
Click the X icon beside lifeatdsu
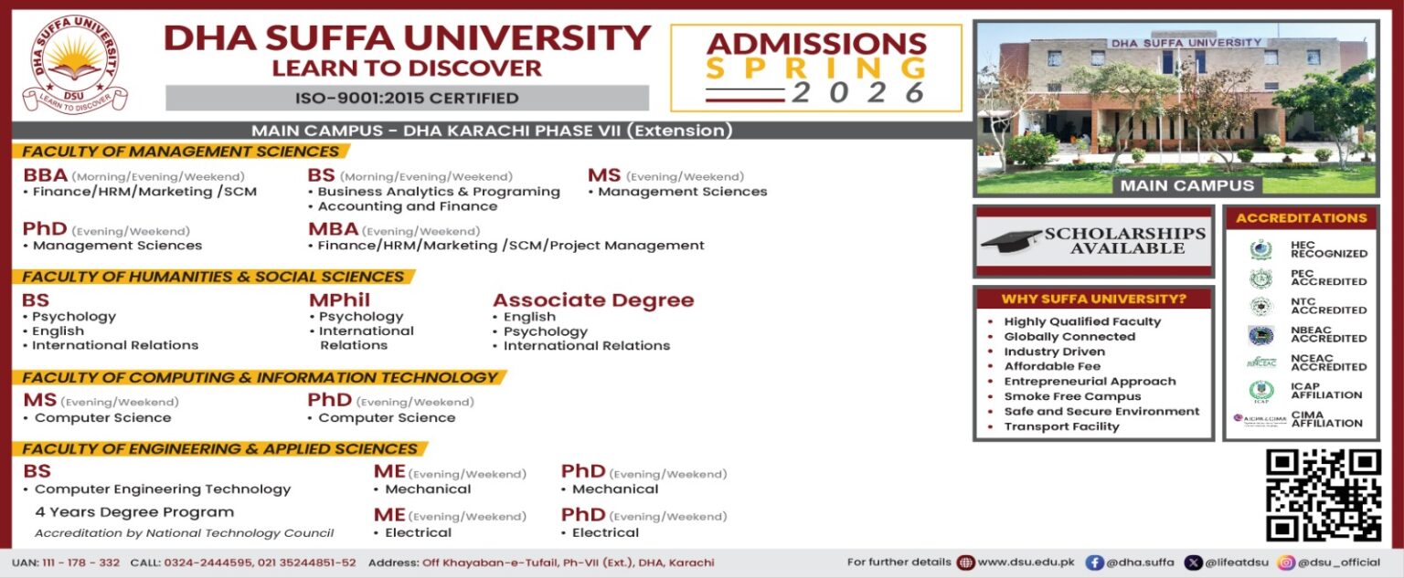coord(1193,562)
